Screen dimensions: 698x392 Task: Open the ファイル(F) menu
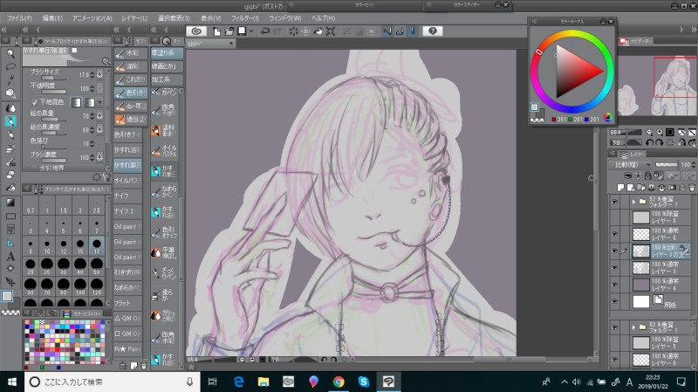[19, 18]
